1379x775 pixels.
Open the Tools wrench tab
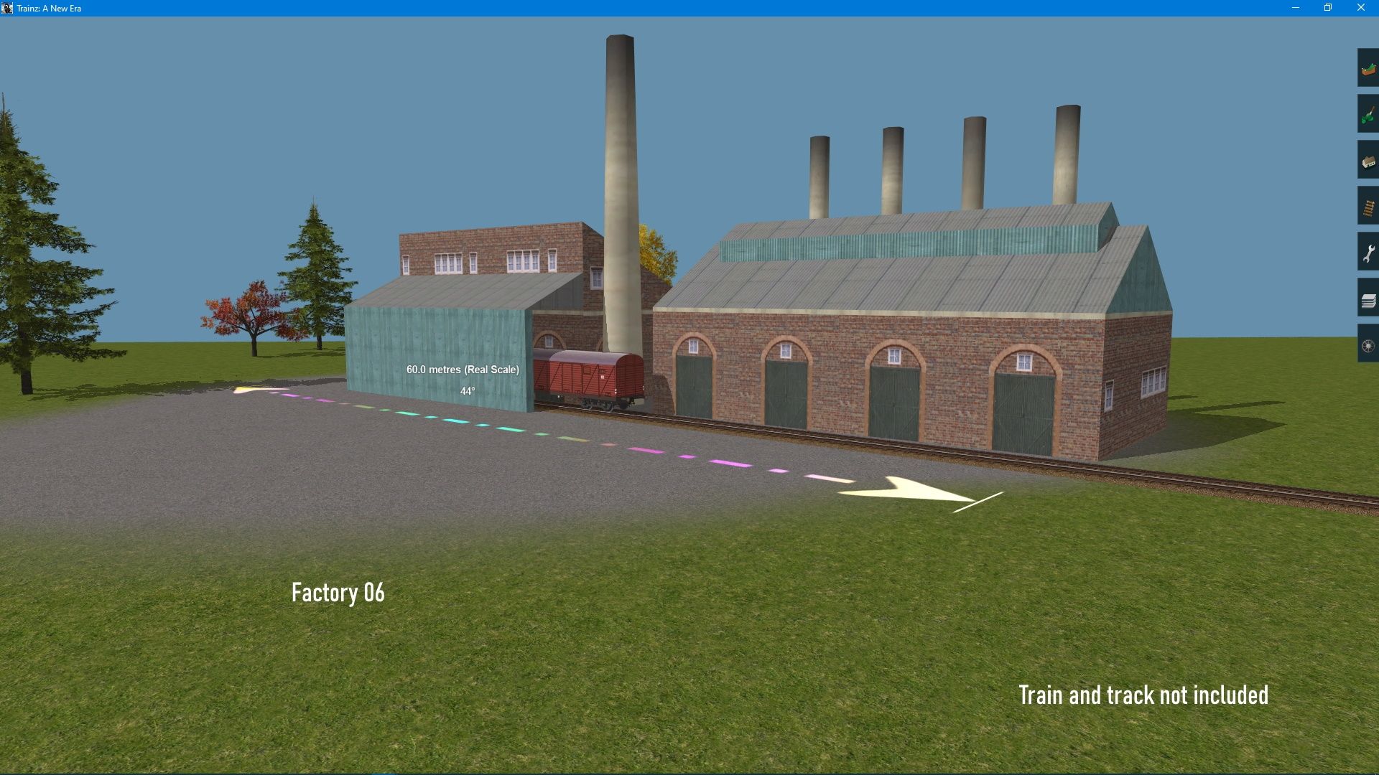pos(1368,253)
